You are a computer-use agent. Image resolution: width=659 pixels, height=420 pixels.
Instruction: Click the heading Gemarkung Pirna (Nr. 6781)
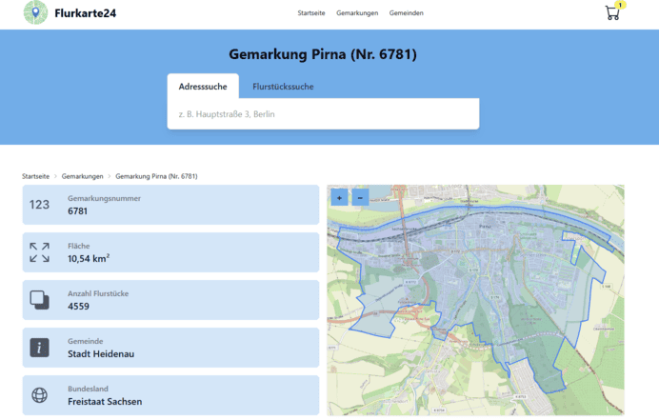[323, 54]
